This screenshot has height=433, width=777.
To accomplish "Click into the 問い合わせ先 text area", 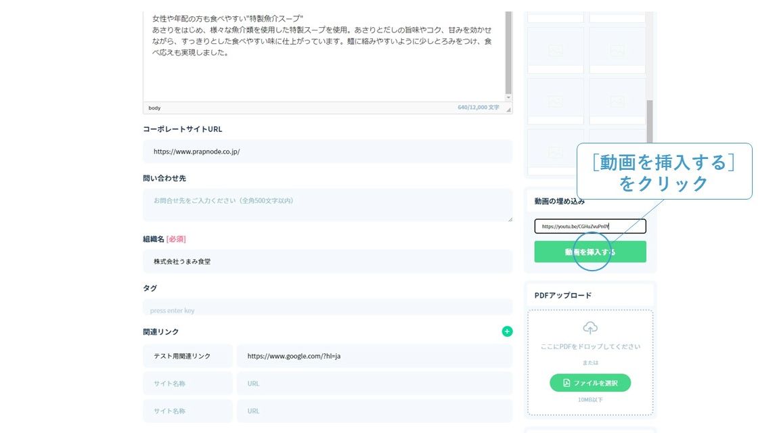I will (328, 204).
